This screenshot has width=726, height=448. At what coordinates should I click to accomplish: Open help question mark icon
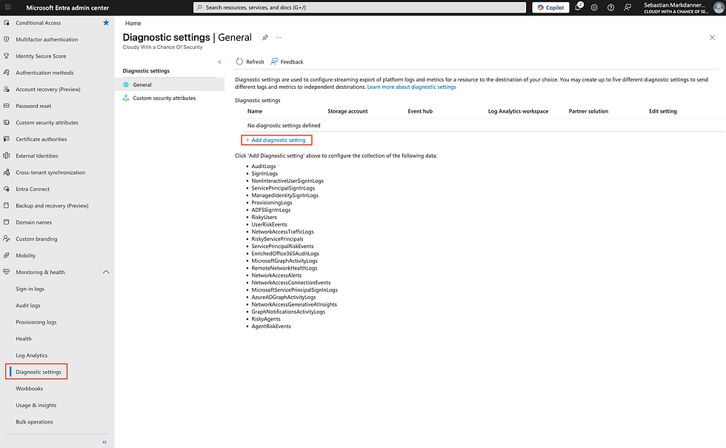(x=610, y=7)
